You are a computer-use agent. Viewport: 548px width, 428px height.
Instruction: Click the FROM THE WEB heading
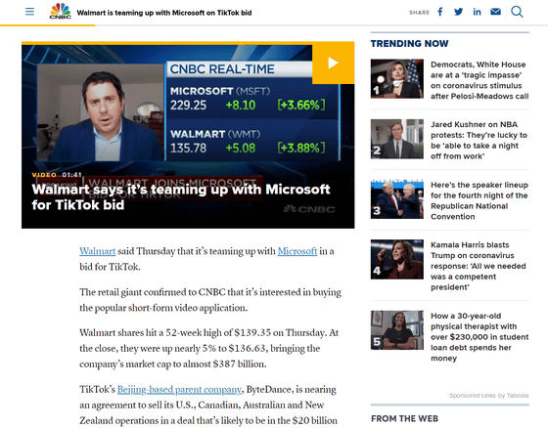[405, 418]
